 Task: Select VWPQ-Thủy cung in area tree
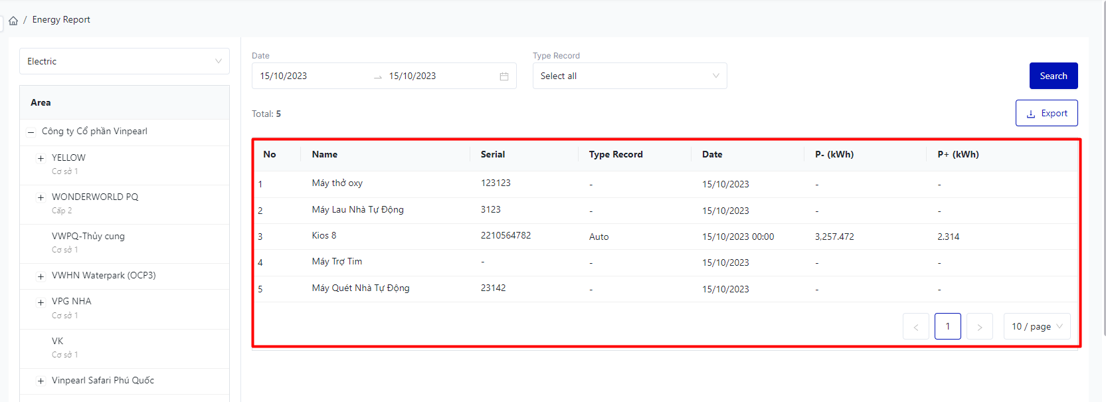88,237
